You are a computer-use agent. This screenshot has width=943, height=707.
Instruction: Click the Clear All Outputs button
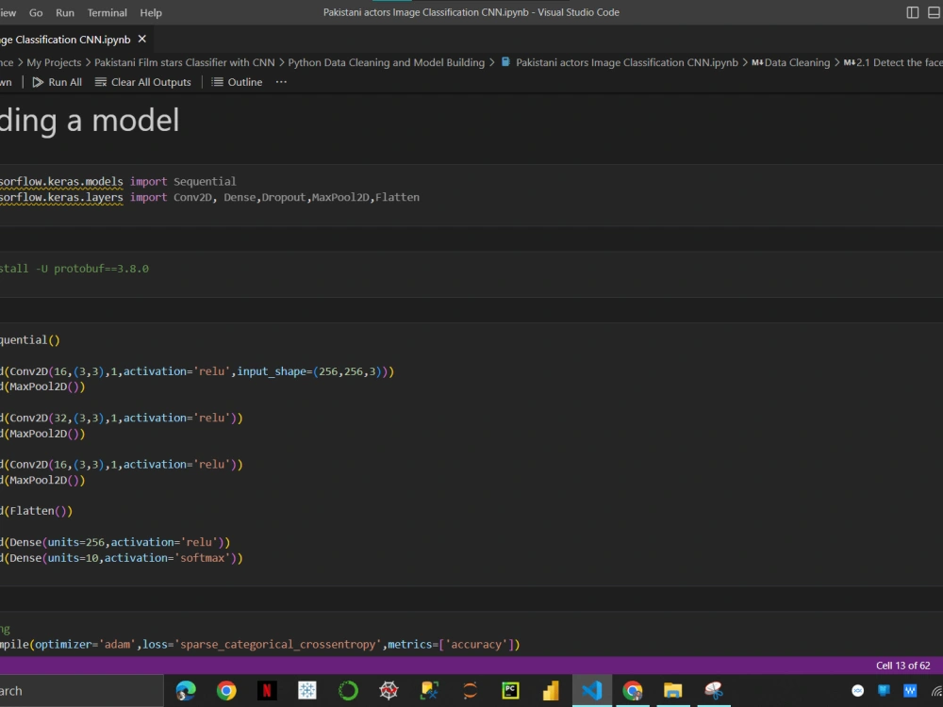pyautogui.click(x=143, y=82)
